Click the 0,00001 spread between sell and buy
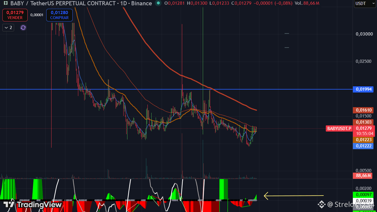Screen dimensions: 377x212 (37, 15)
